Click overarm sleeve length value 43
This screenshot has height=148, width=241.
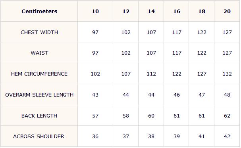[95, 95]
